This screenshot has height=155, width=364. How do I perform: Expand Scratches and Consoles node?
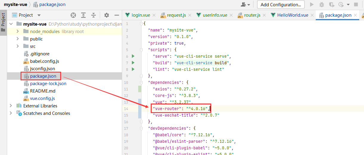11,113
